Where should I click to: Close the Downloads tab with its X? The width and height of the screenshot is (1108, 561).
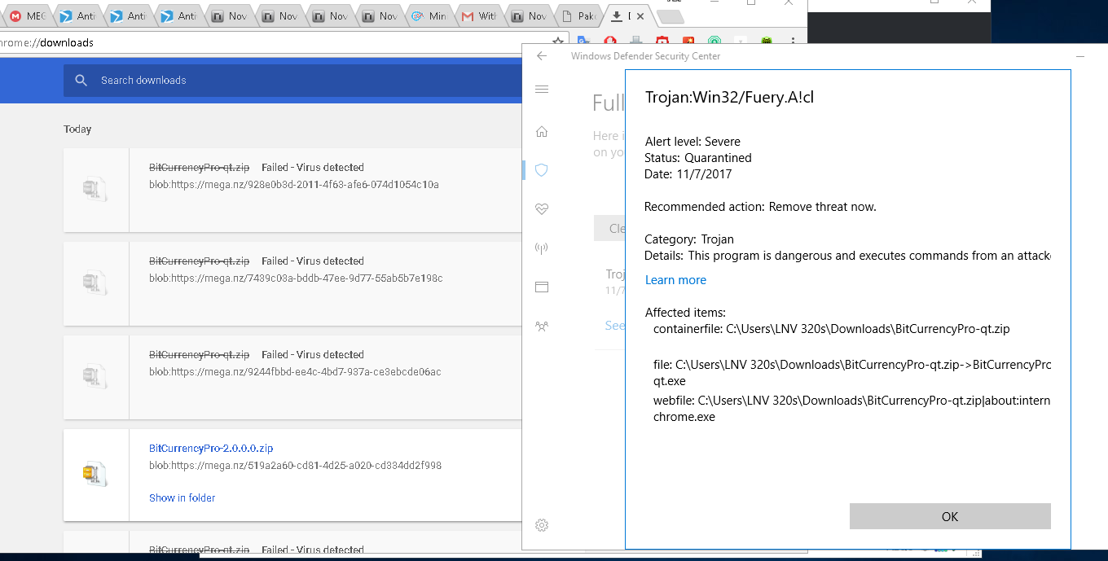641,15
